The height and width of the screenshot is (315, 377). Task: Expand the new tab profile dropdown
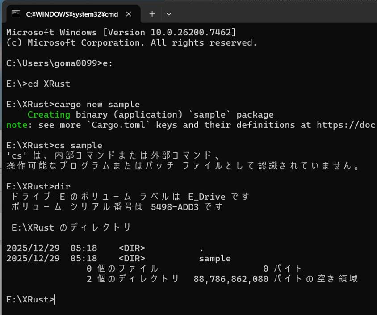pyautogui.click(x=169, y=14)
